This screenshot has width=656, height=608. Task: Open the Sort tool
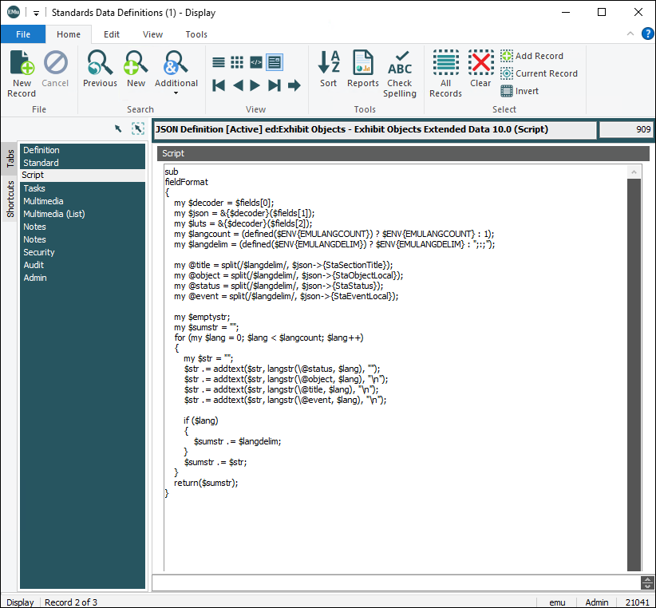(x=328, y=69)
